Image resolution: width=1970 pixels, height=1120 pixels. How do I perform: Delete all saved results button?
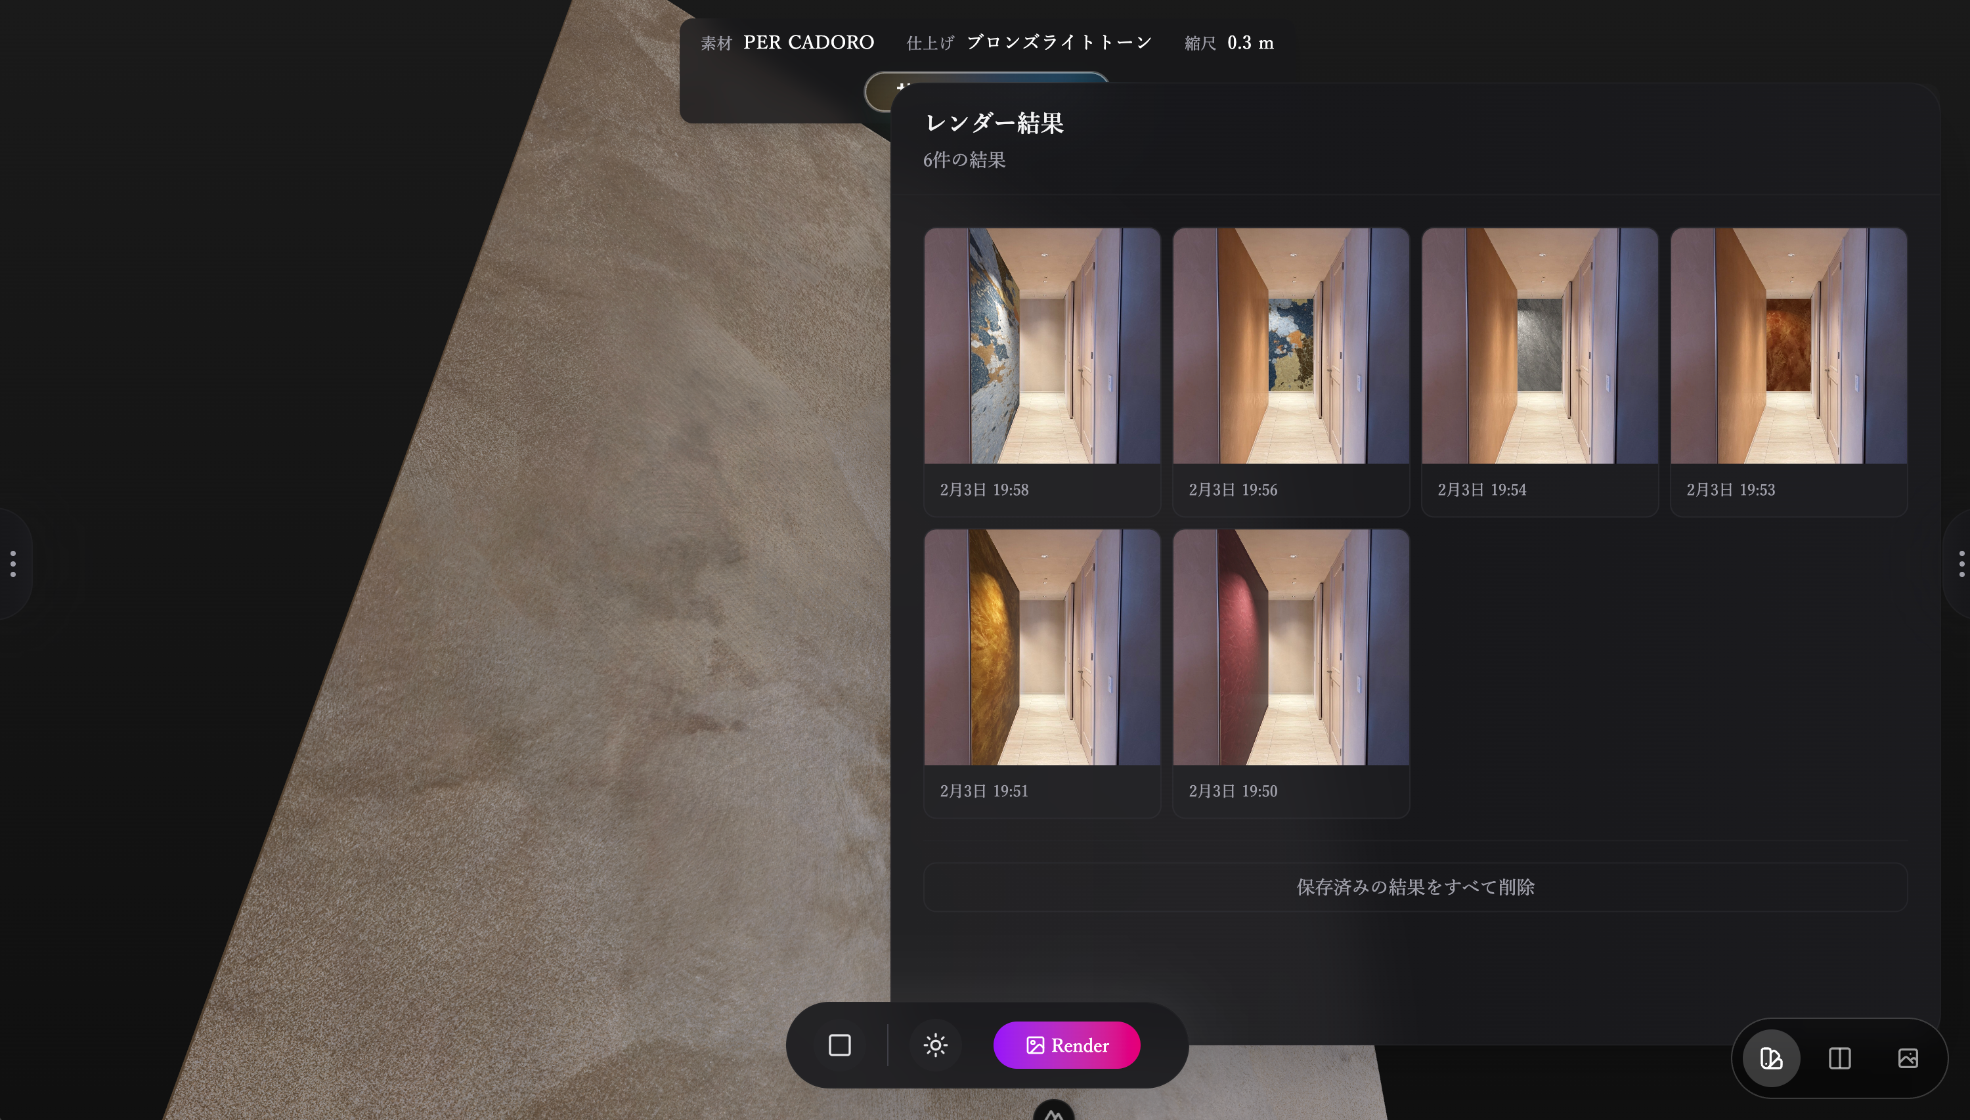coord(1414,887)
